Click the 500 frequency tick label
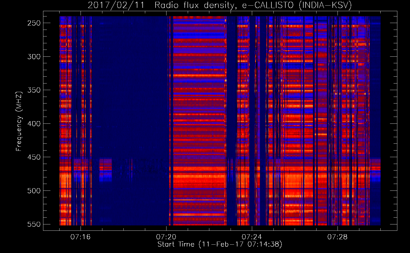Image resolution: width=410 pixels, height=253 pixels. pyautogui.click(x=34, y=191)
